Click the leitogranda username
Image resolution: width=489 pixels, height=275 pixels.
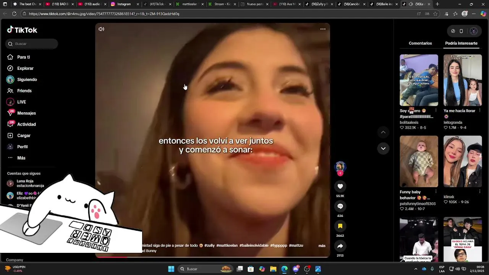coord(453,123)
